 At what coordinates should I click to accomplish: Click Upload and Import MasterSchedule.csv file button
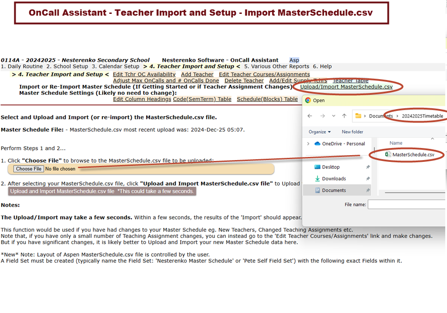[x=102, y=191]
